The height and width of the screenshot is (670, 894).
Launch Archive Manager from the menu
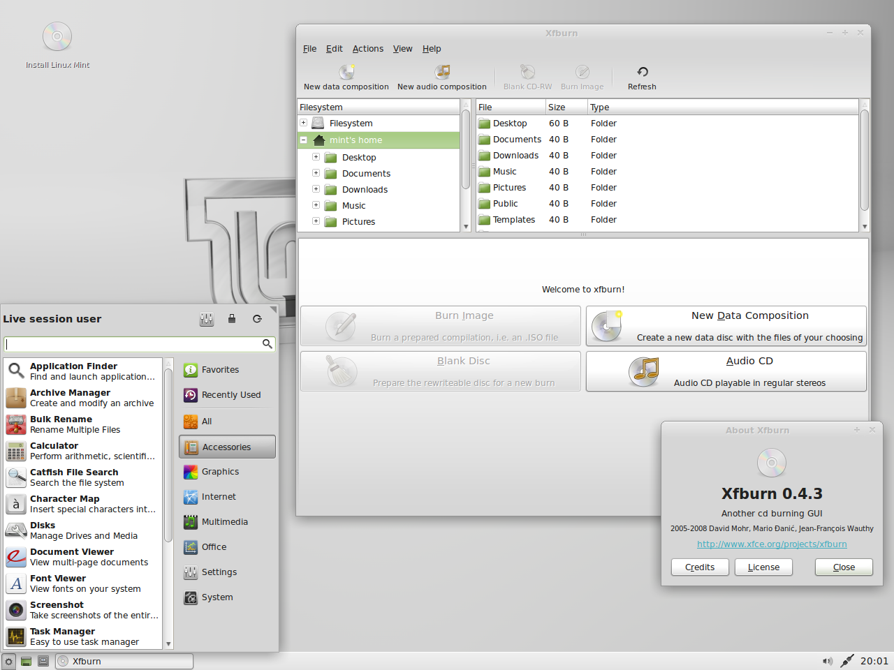[82, 398]
